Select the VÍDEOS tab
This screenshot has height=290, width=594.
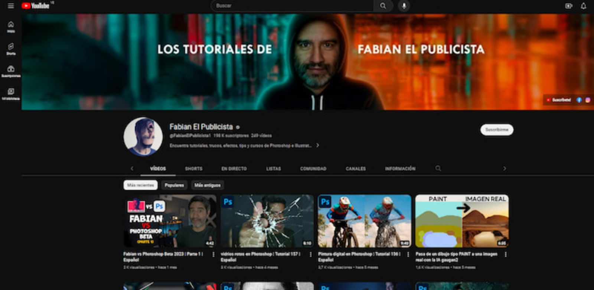(158, 169)
